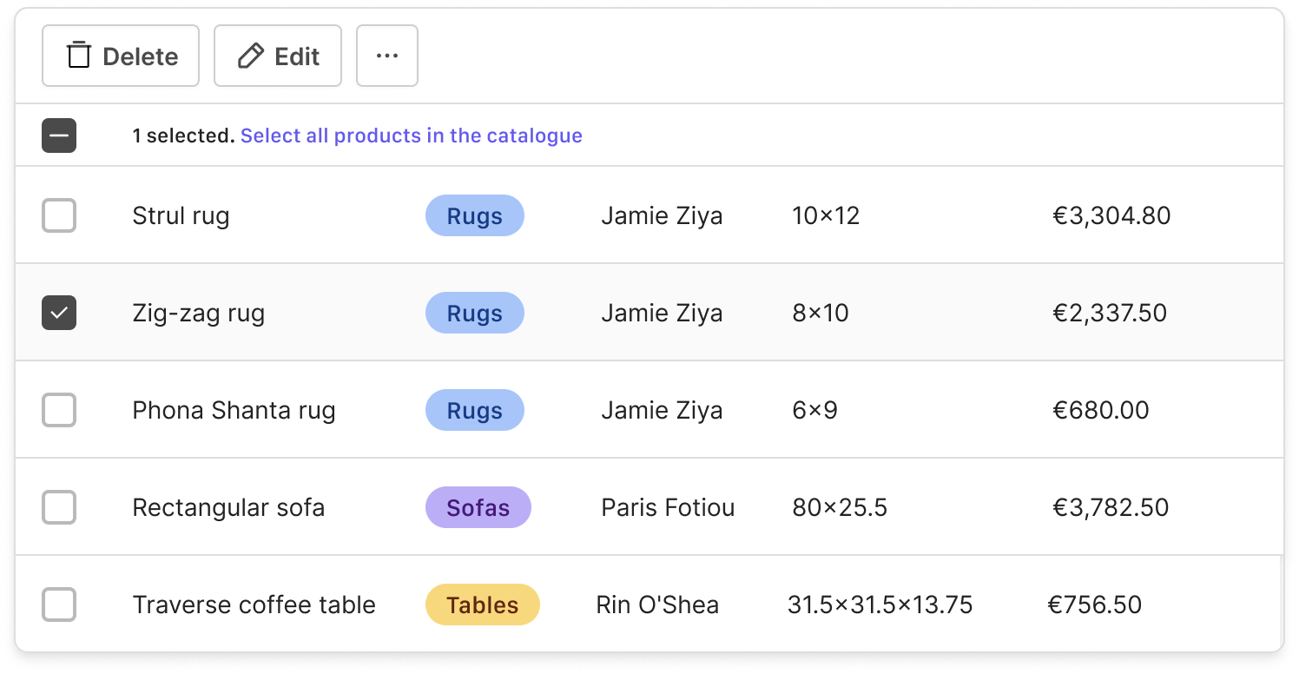Click the purple Sofas category tag
1299x674 pixels.
[x=478, y=507]
